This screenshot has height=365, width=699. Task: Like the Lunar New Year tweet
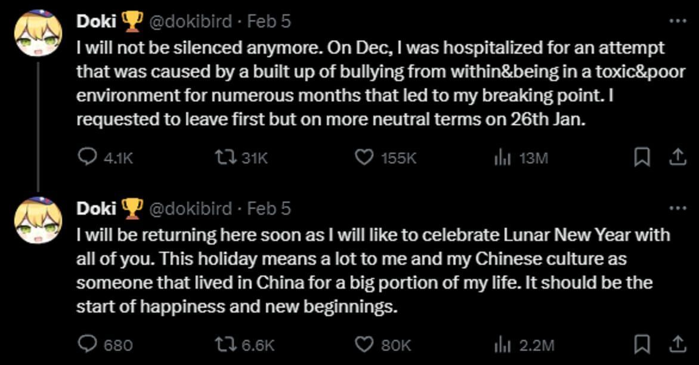[364, 344]
